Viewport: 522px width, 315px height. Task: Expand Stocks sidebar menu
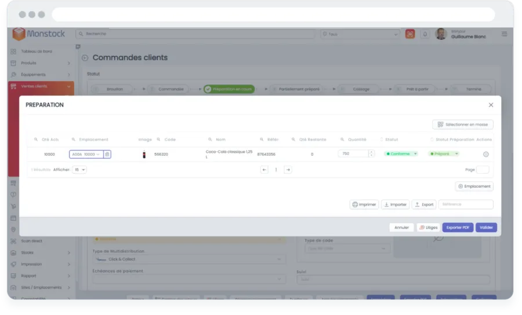pos(41,253)
